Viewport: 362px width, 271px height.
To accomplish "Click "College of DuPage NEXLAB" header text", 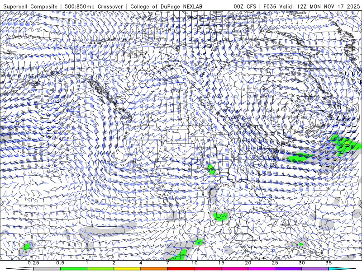I will click(166, 6).
